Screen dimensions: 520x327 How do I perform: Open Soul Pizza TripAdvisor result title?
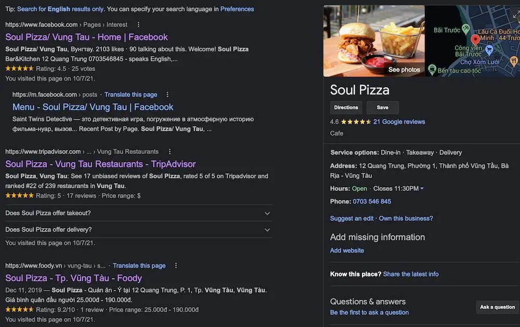[100, 164]
